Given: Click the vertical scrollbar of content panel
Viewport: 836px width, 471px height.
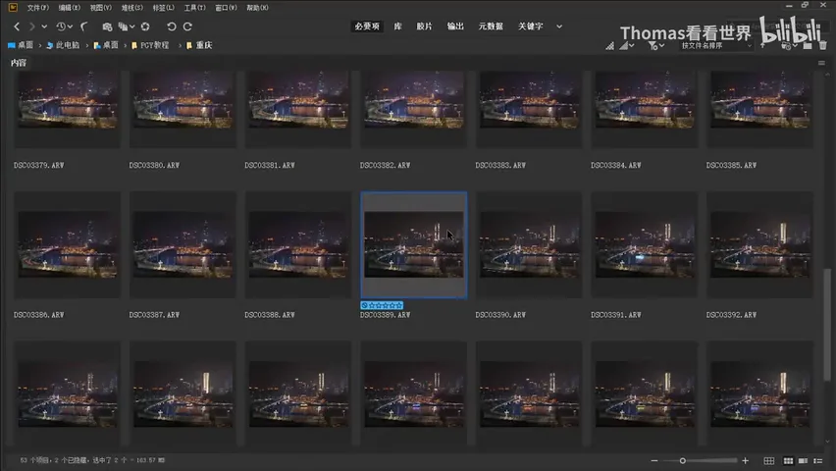Looking at the screenshot, I should click(x=827, y=326).
